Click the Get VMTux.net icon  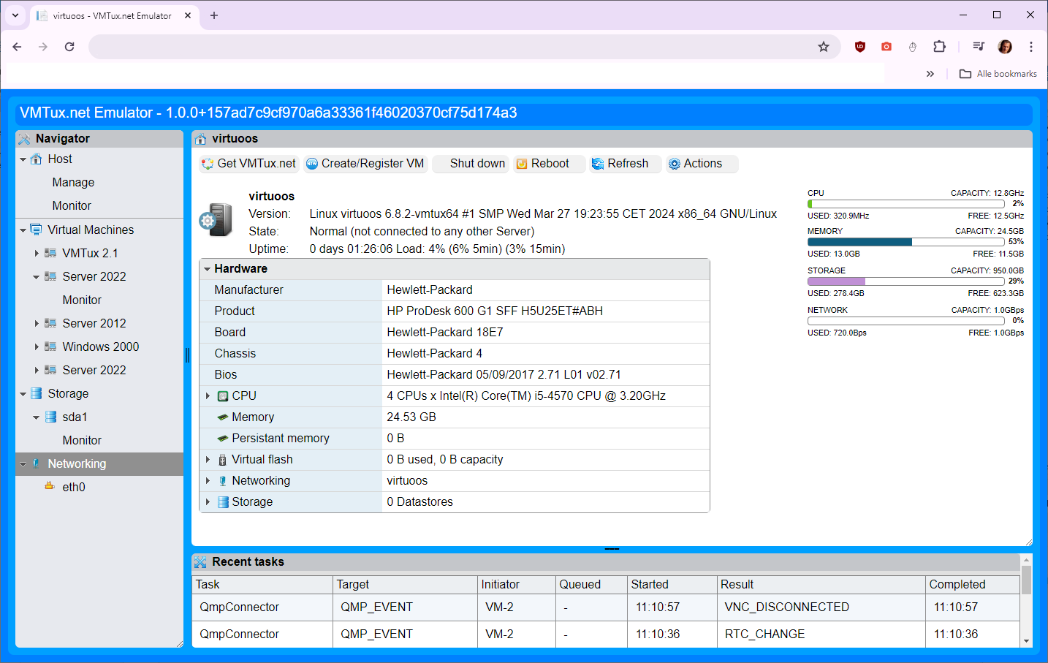point(208,164)
